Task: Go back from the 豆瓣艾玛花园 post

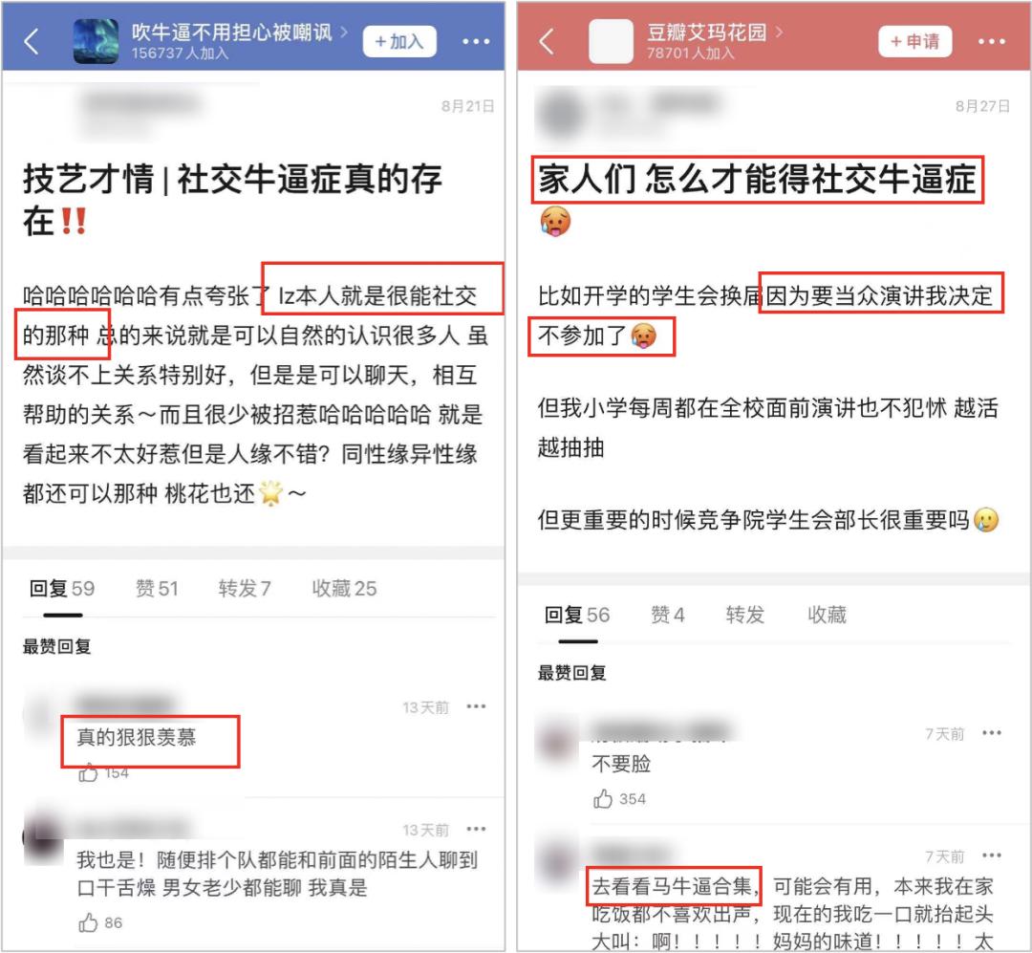Action: [x=546, y=41]
